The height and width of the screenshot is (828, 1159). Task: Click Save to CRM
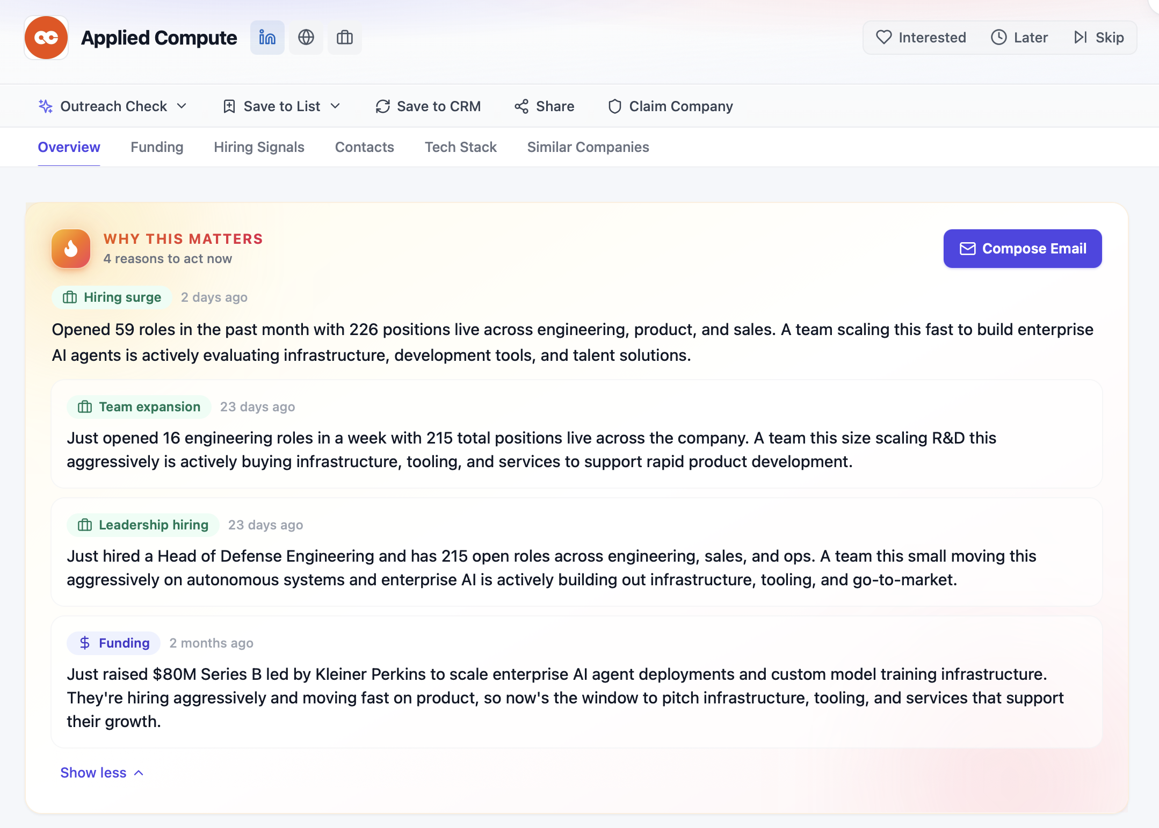point(428,106)
